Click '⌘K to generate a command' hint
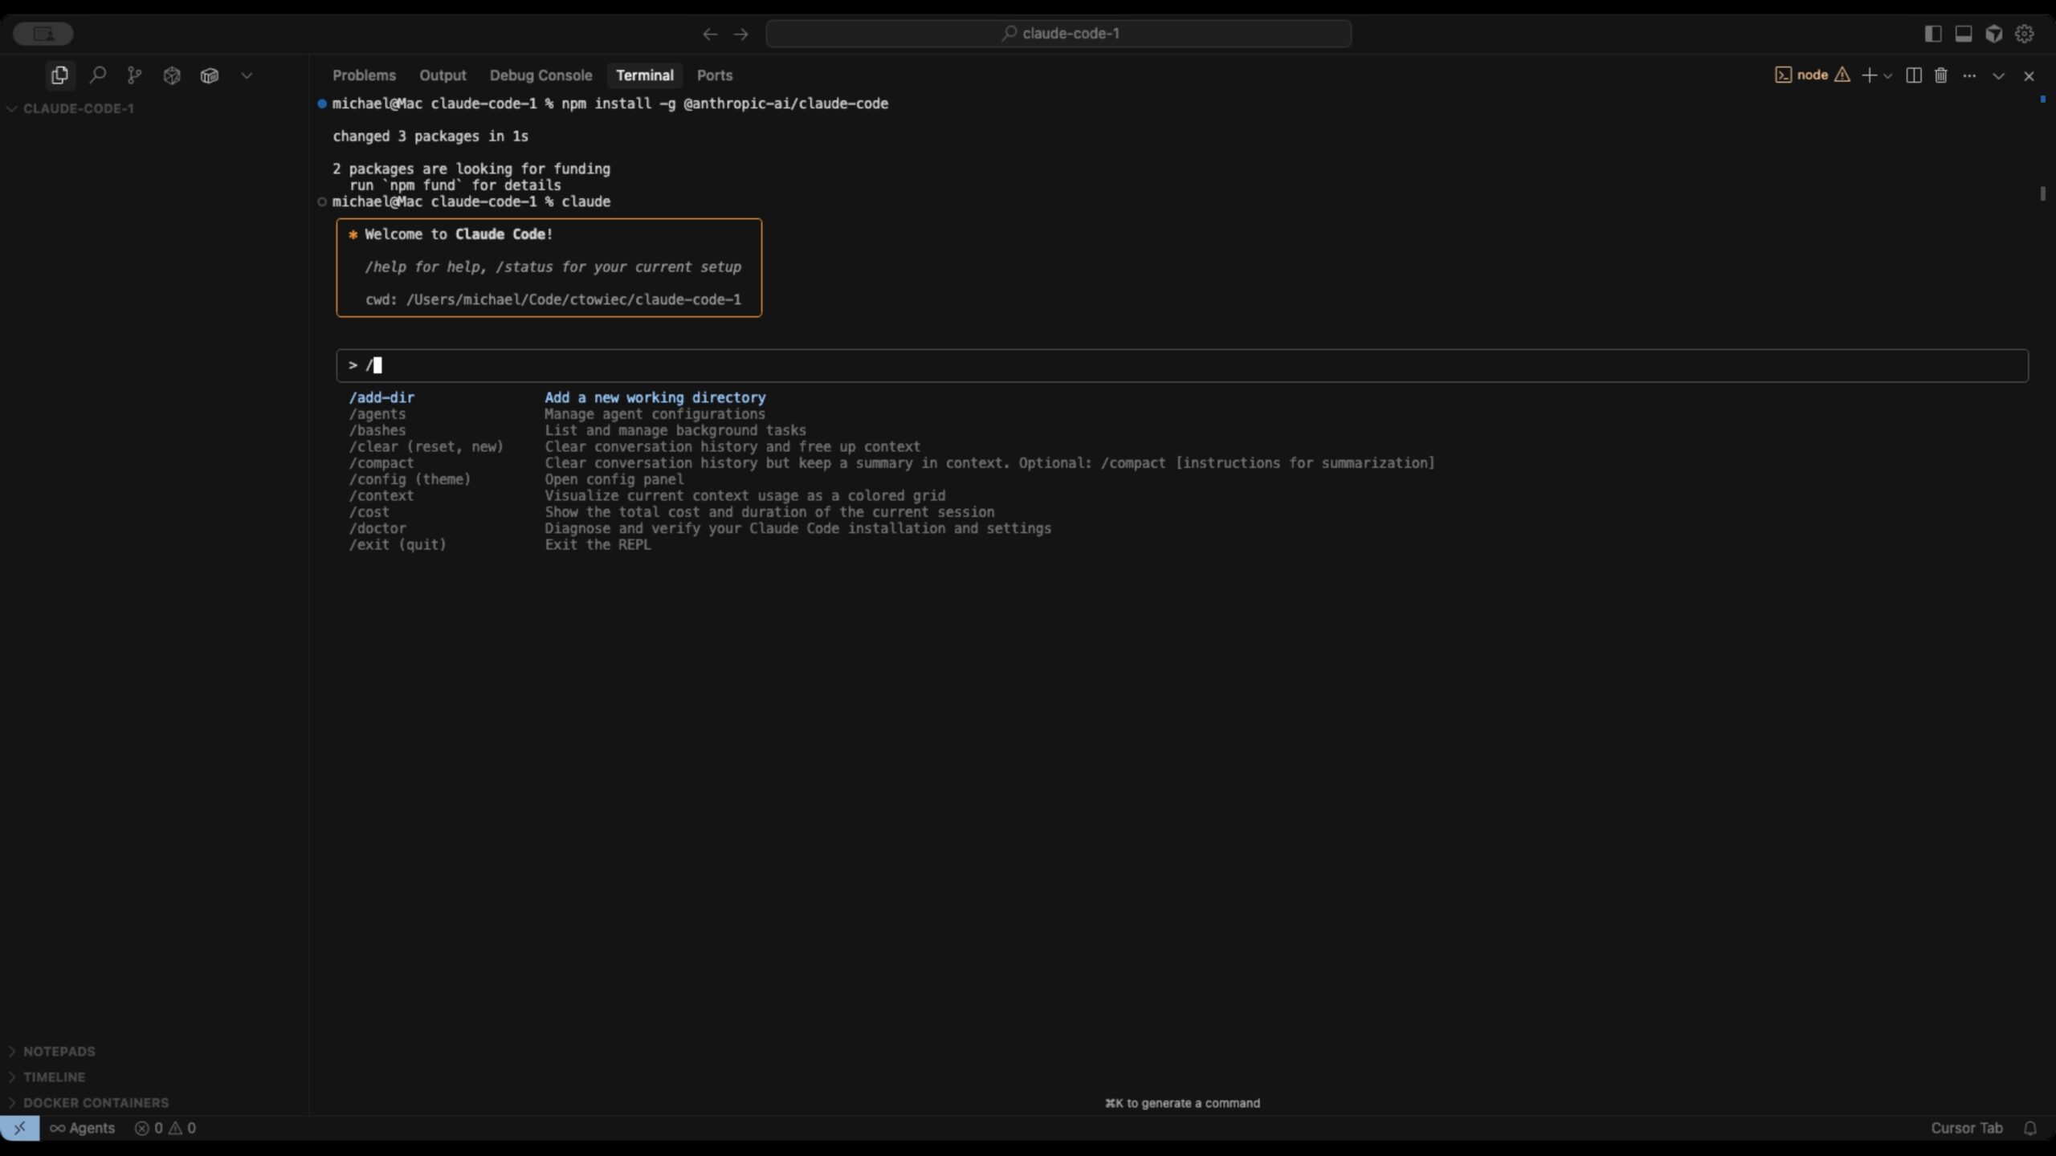 pos(1182,1103)
